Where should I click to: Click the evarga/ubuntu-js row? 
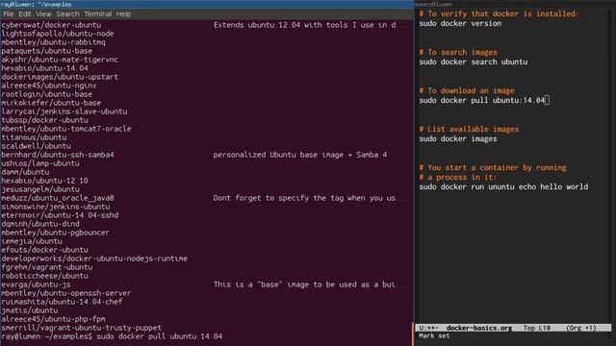click(37, 284)
